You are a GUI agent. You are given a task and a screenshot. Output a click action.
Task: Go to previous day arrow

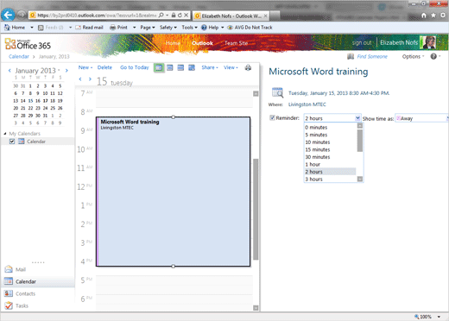tap(80, 79)
